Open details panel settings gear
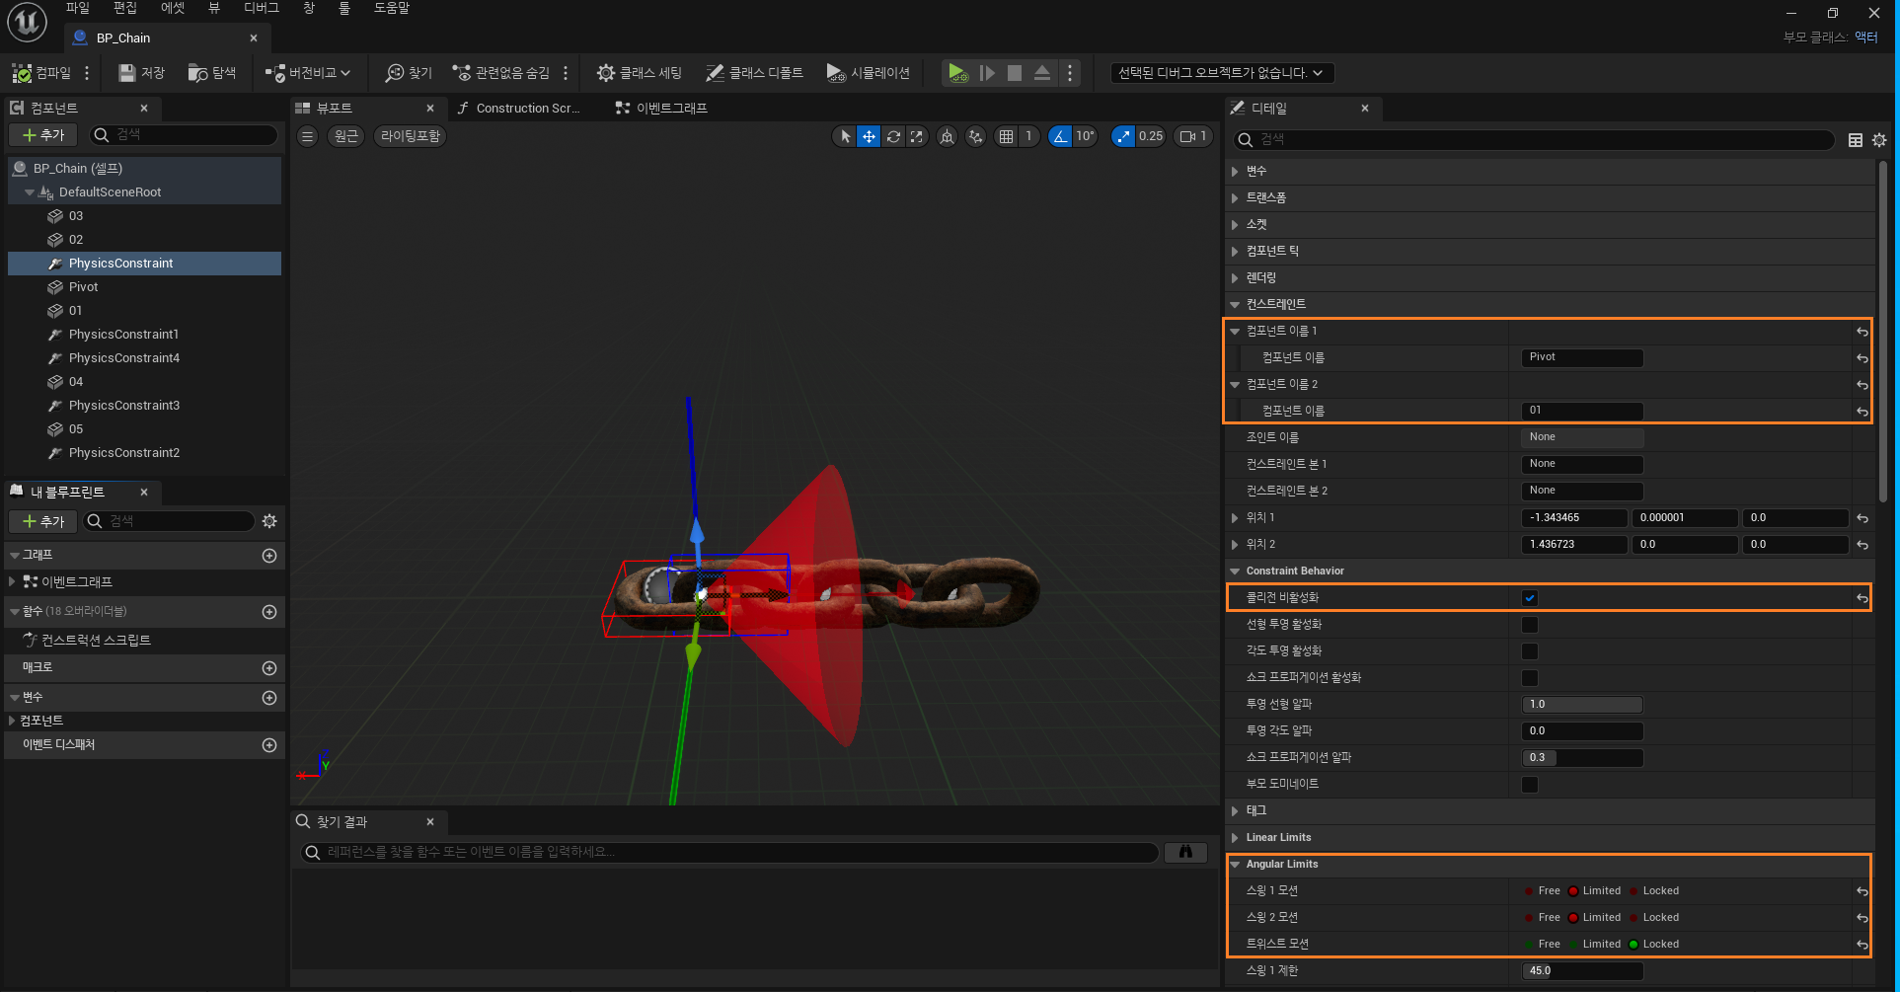Viewport: 1900px width, 992px height. [1879, 140]
